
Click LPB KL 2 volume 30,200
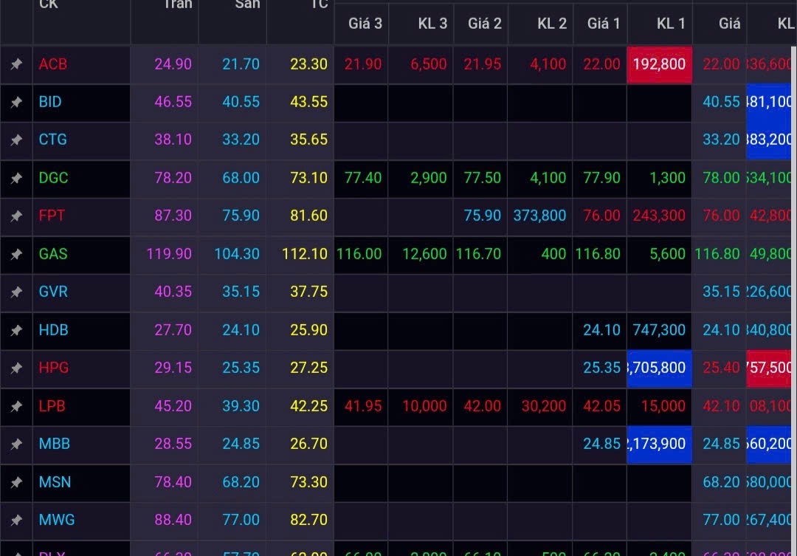(x=543, y=406)
